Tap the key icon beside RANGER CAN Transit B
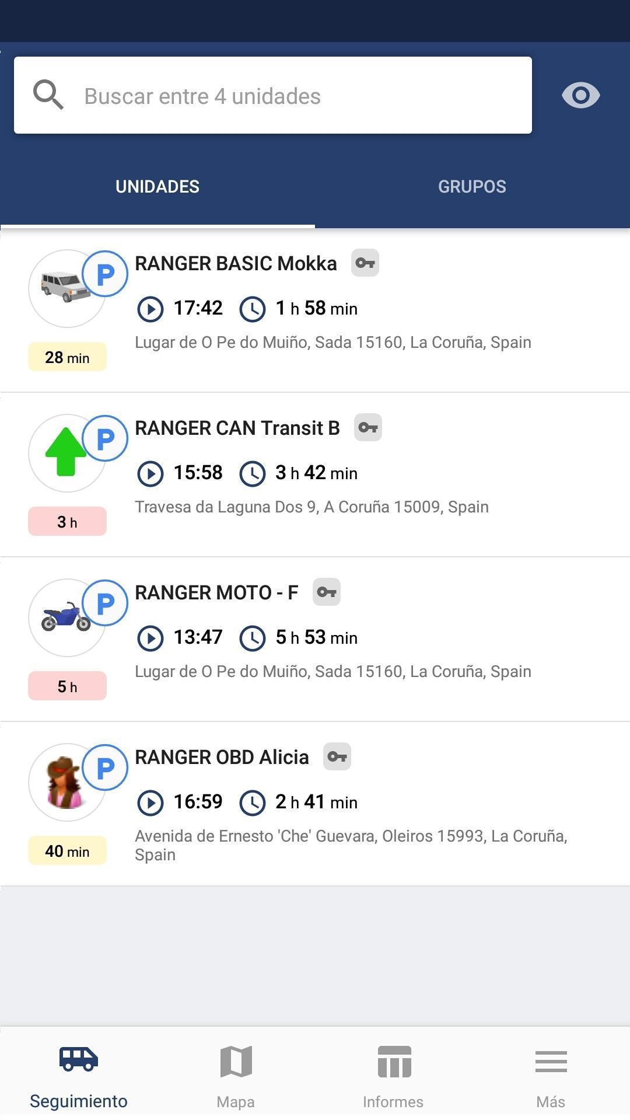This screenshot has height=1120, width=630. point(368,428)
